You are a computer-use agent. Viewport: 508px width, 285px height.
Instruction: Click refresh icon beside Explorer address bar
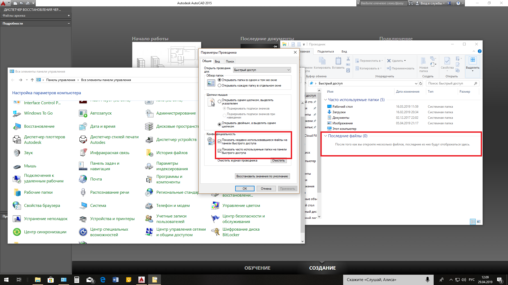pyautogui.click(x=421, y=83)
